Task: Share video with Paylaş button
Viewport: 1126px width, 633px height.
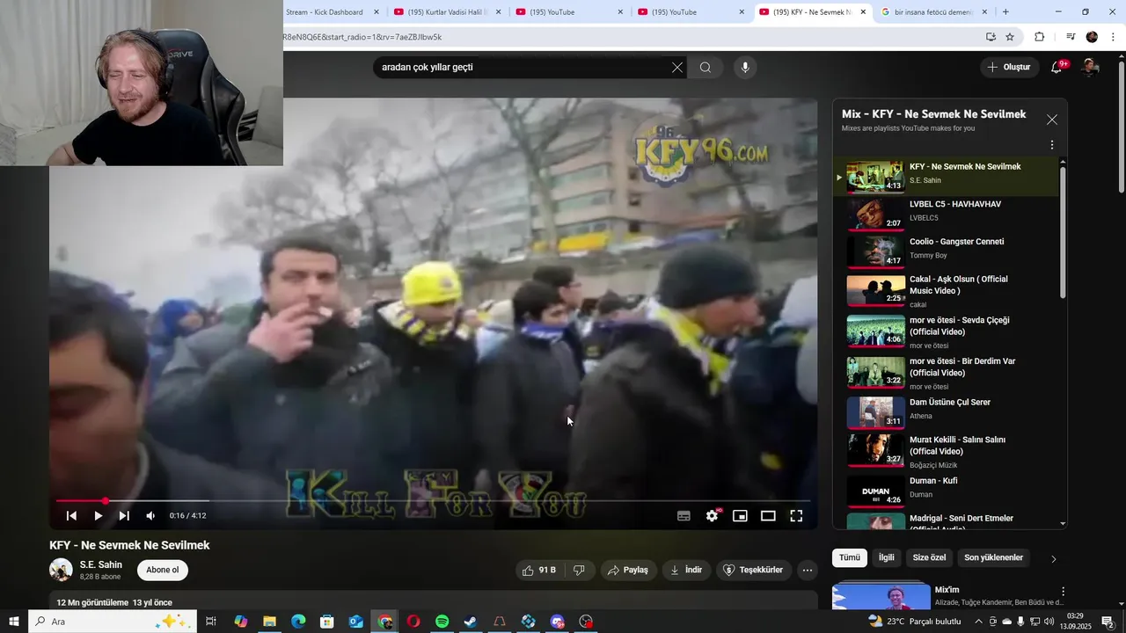Action: click(x=628, y=570)
